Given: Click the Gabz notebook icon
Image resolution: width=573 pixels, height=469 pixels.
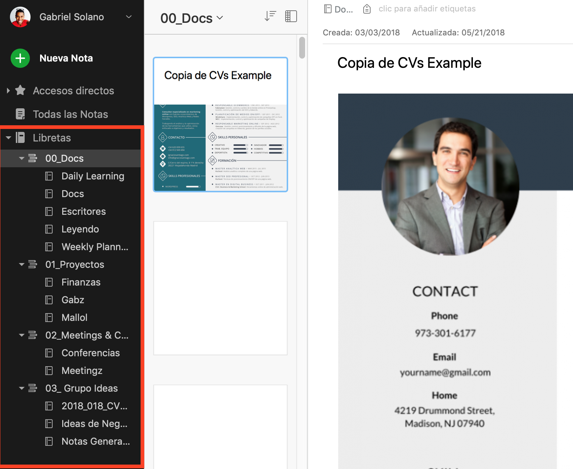Looking at the screenshot, I should [x=49, y=300].
